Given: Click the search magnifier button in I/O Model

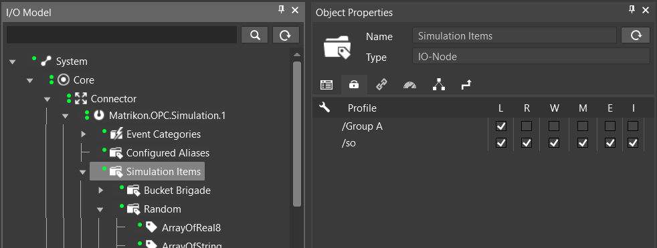Looking at the screenshot, I should click(254, 35).
